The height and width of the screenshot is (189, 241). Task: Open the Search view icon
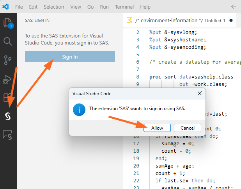(7, 41)
